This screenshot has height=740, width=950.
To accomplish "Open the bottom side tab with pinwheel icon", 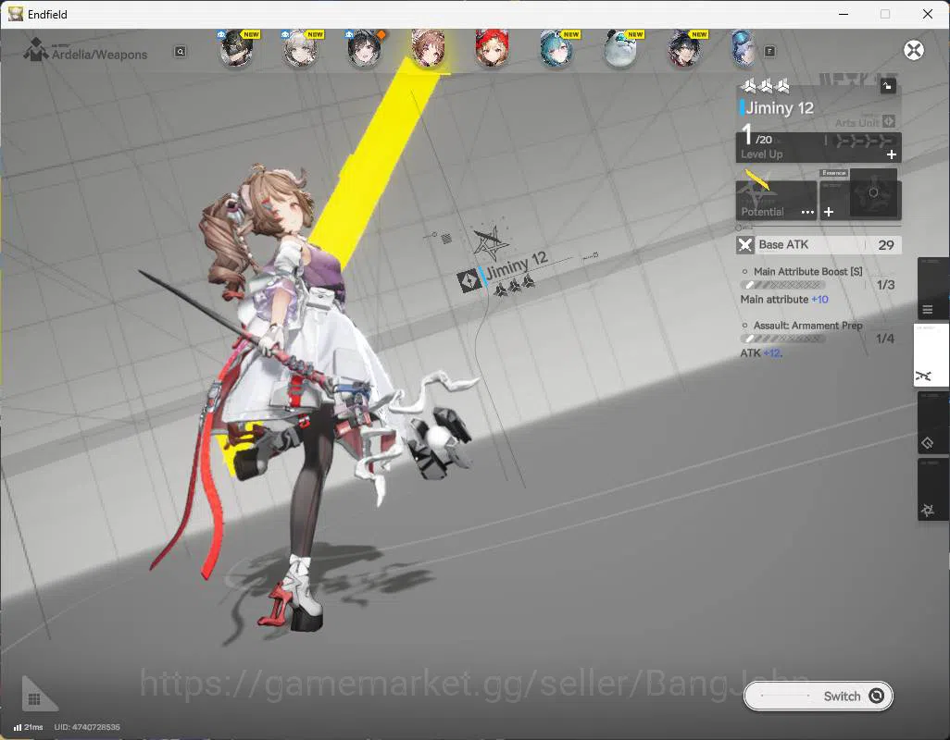I will pyautogui.click(x=931, y=489).
